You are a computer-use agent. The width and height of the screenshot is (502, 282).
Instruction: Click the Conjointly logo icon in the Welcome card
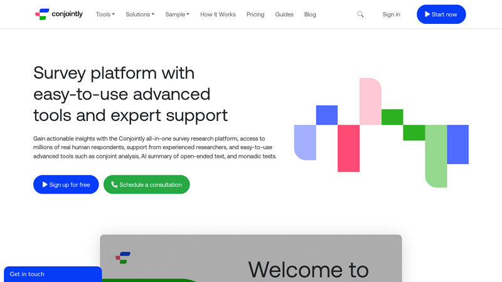123,258
